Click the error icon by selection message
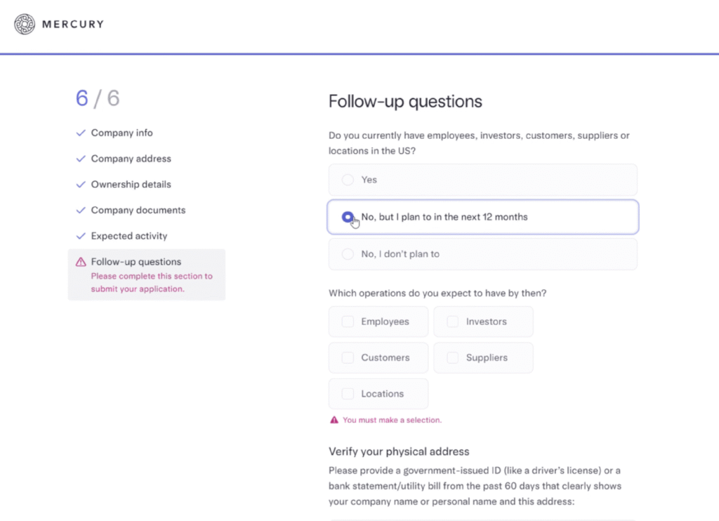The image size is (719, 521). point(334,420)
